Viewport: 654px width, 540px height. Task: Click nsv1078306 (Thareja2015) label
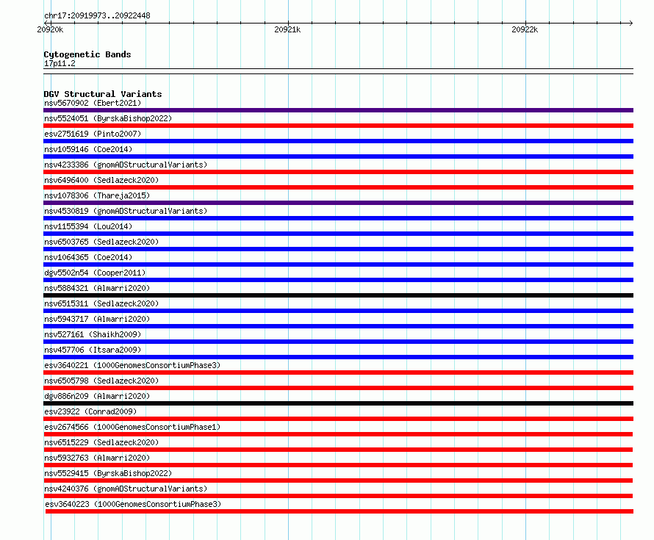click(97, 195)
